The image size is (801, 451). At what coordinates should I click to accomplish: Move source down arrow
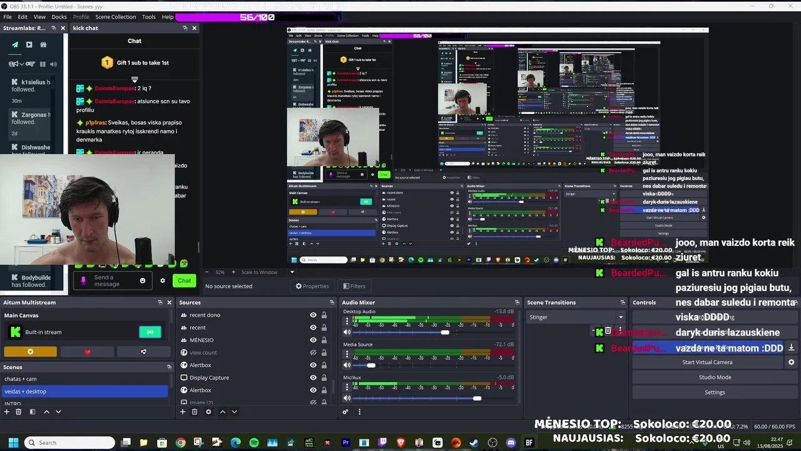[x=234, y=412]
